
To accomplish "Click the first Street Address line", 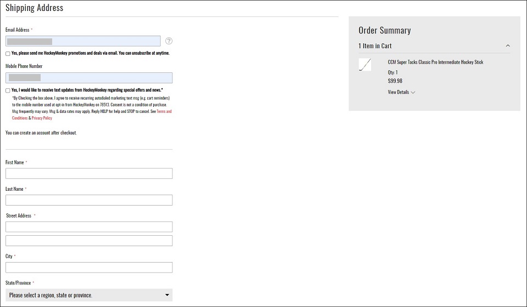I will tap(89, 227).
